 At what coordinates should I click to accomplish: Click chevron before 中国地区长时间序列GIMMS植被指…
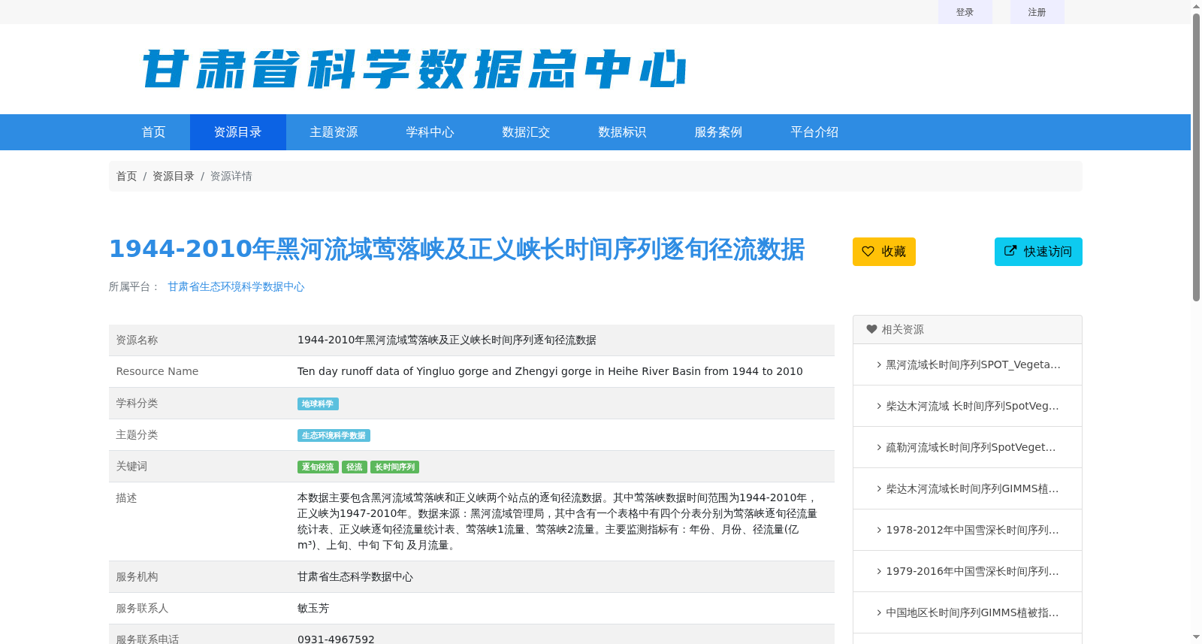click(879, 612)
